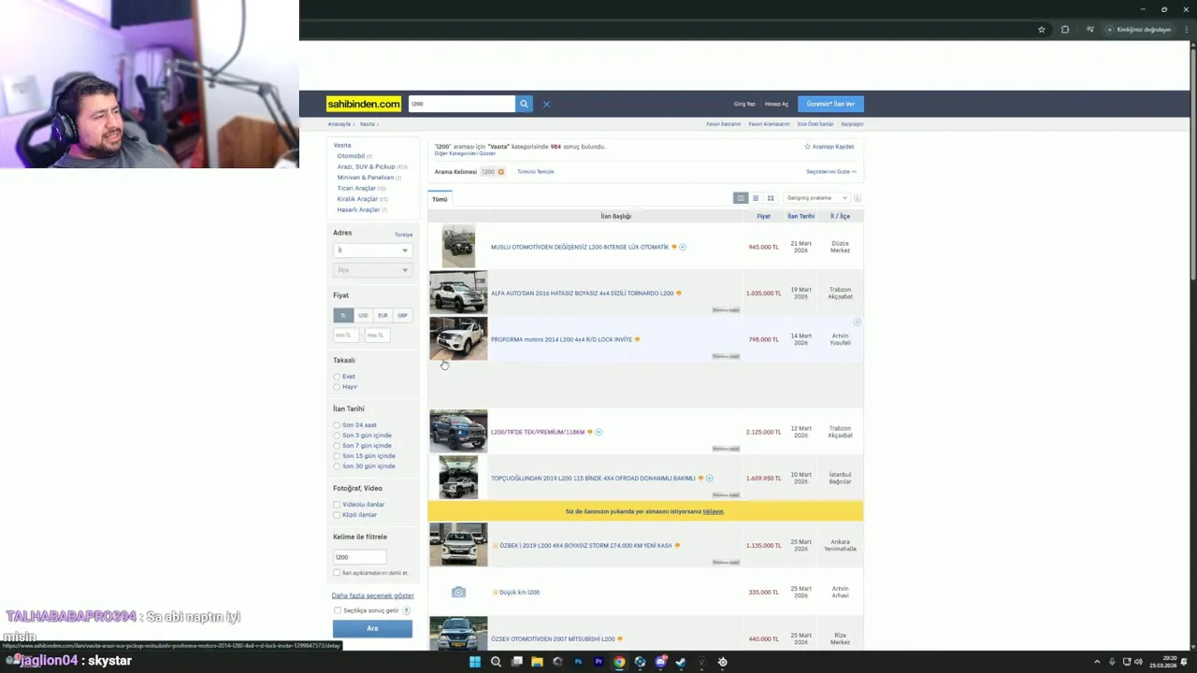Click Kelime ile filtrele l200 field
The height and width of the screenshot is (673, 1197).
coord(360,557)
